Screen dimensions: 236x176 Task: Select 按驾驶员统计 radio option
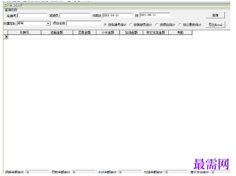coord(131,25)
